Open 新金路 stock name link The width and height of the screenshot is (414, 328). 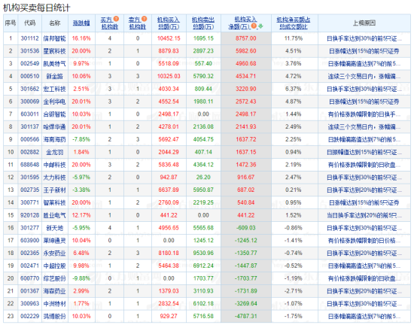[x=55, y=76]
